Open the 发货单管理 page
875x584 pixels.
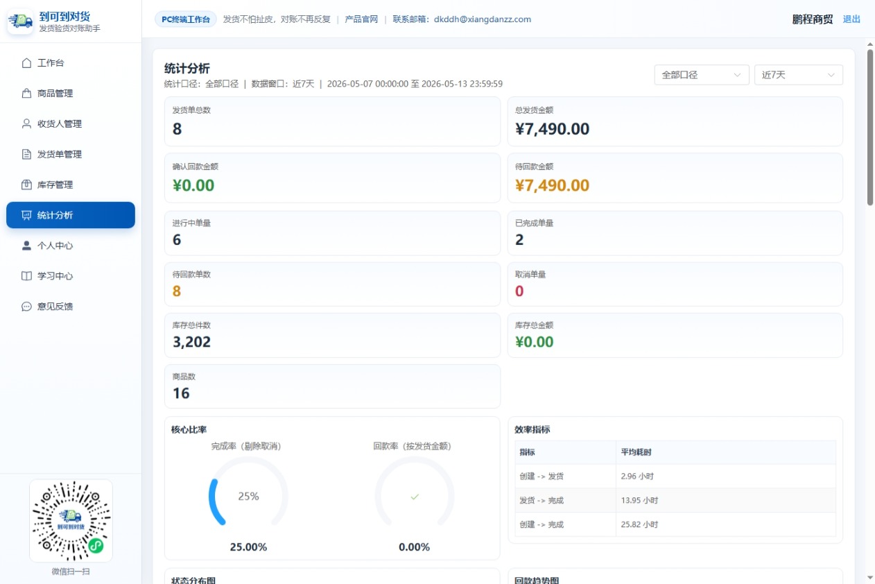click(x=71, y=155)
